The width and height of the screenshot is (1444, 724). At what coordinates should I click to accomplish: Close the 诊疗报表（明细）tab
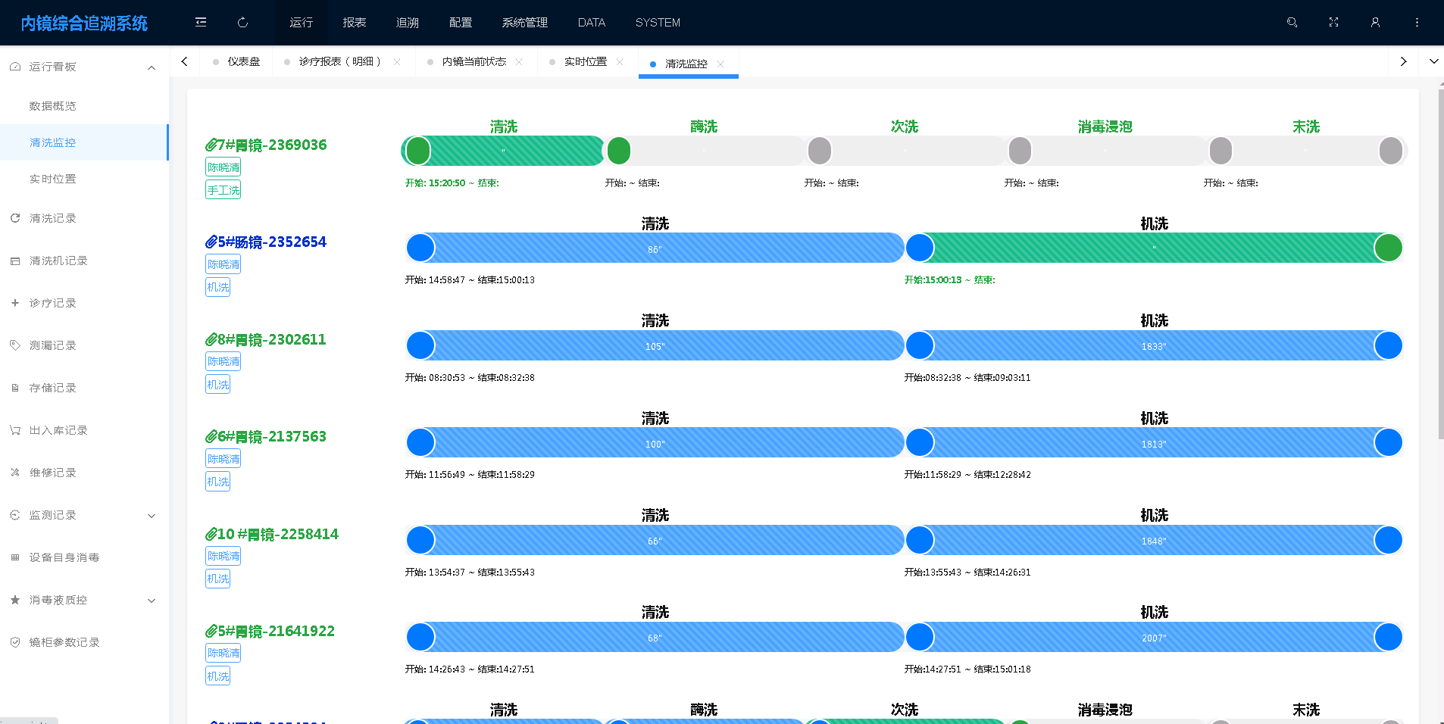click(397, 62)
